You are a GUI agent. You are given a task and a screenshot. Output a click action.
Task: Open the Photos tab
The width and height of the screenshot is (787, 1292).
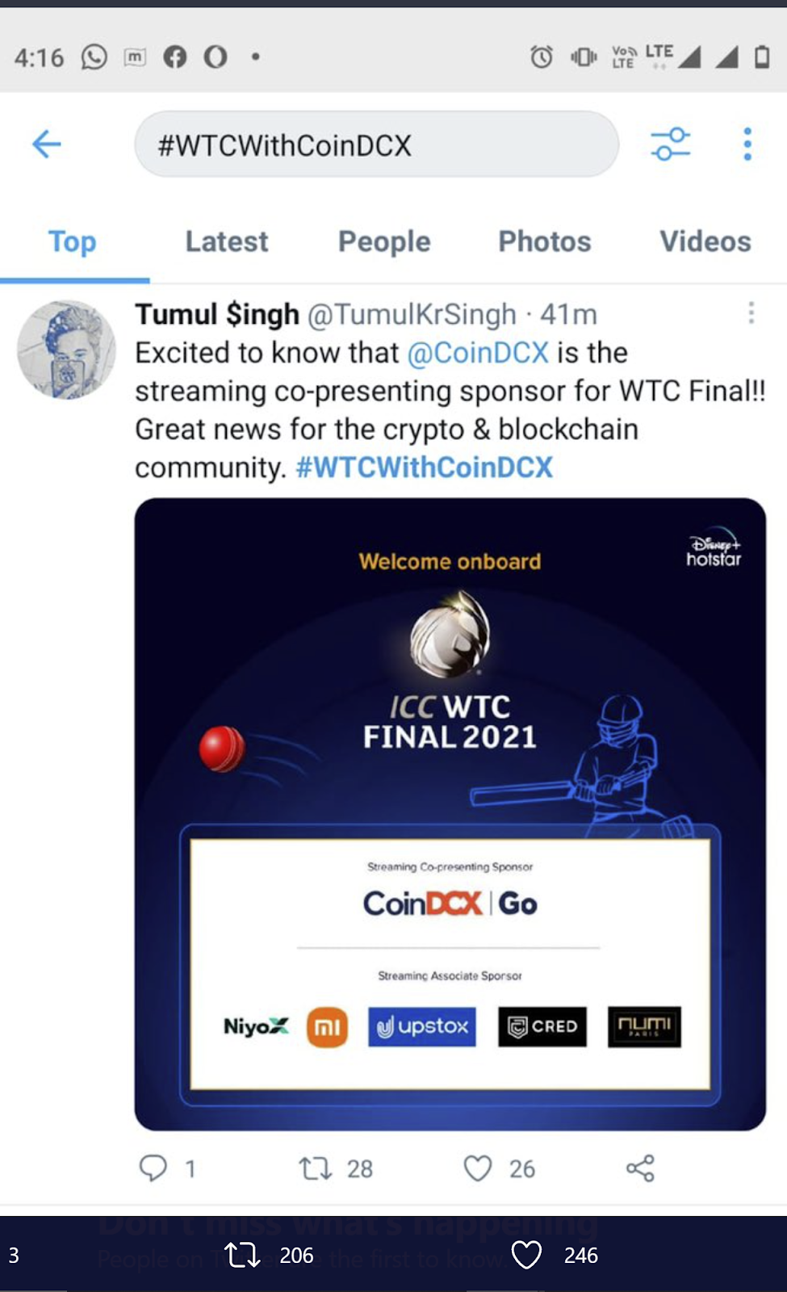click(544, 241)
